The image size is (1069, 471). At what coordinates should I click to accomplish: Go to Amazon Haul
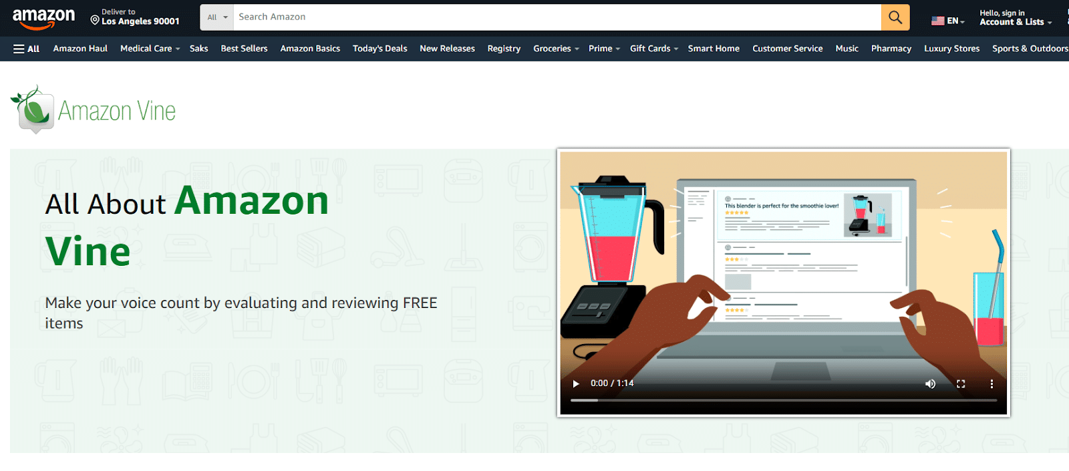coord(80,49)
